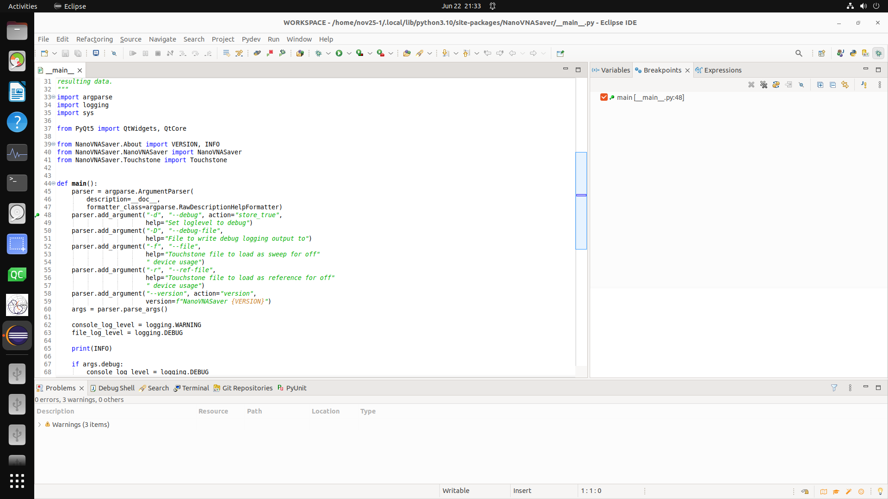Remove all breakpoints in Breakpoints view
The image size is (888, 499).
pos(764,85)
